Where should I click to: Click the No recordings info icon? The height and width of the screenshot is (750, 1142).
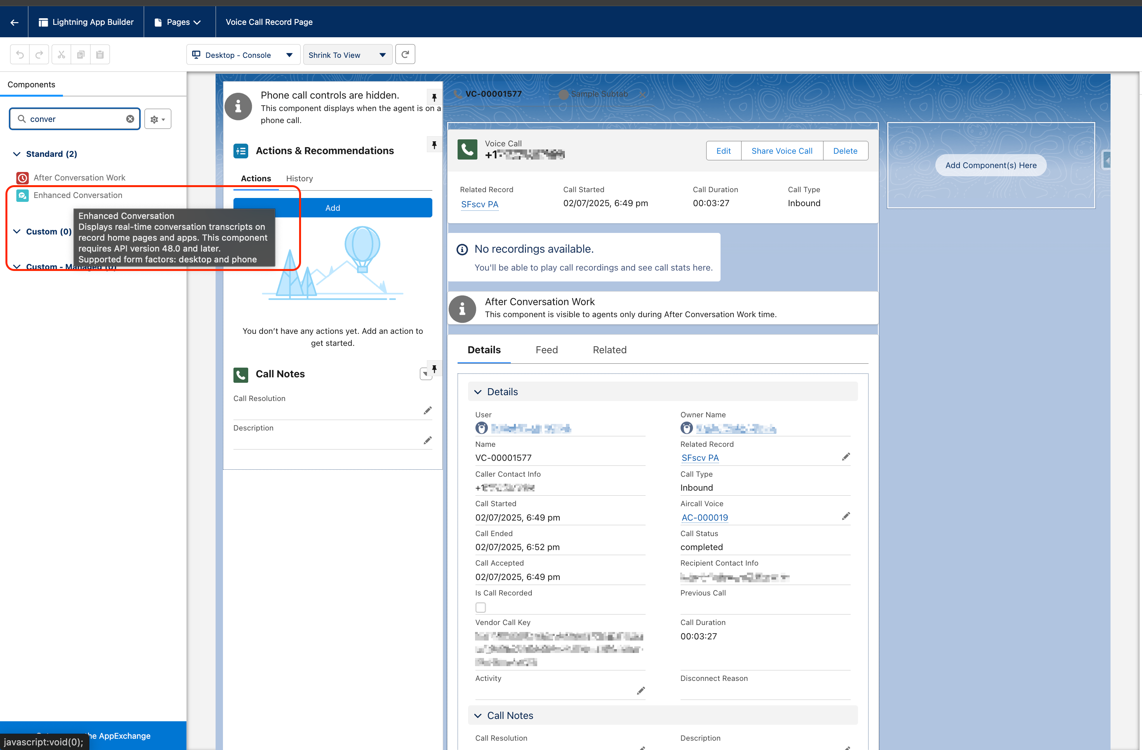pos(462,249)
